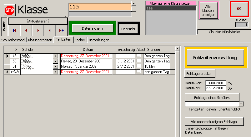This screenshot has height=137, width=251.
Task: Click the Fehltage drucken button
Action: pyautogui.click(x=199, y=74)
